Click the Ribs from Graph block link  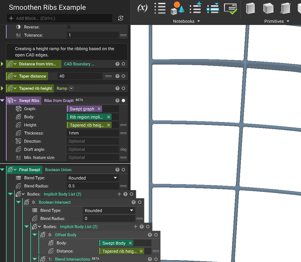click(x=59, y=101)
